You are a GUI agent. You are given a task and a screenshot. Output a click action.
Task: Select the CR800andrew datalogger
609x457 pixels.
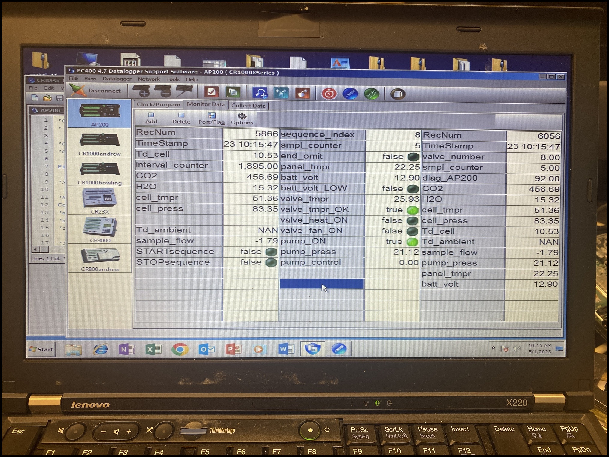coord(99,259)
